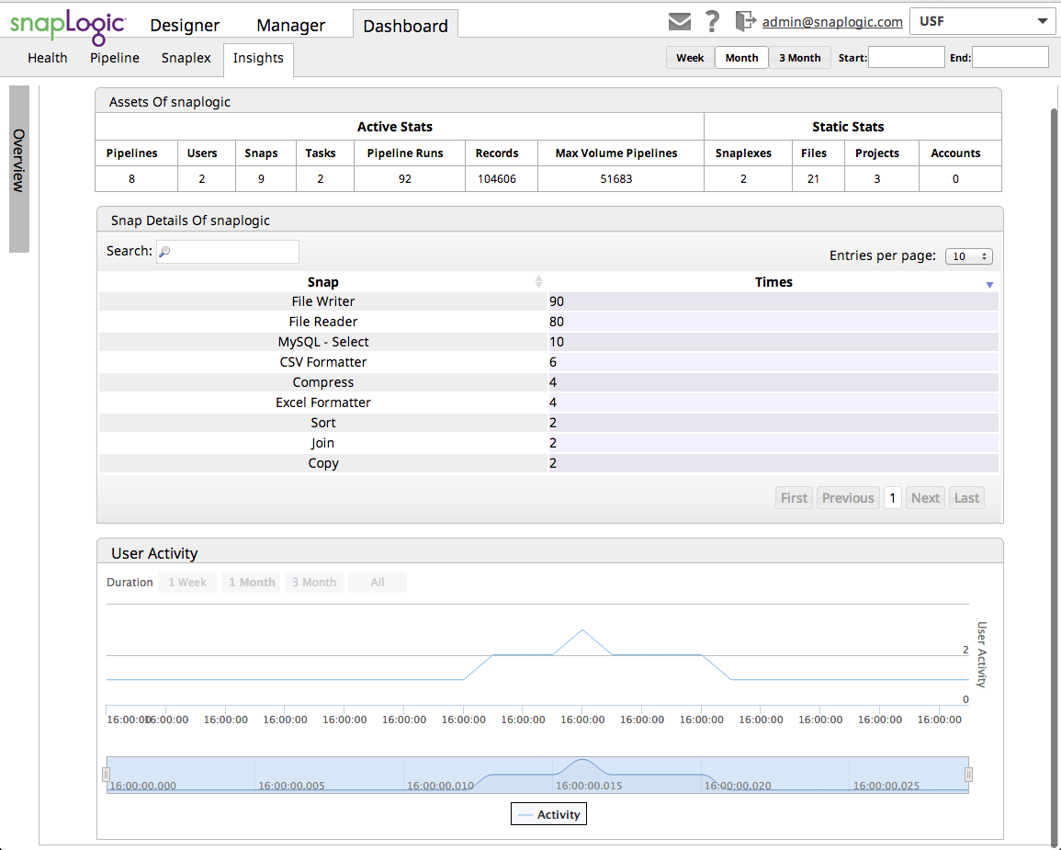Click the Last page button
Image resolution: width=1061 pixels, height=850 pixels.
[966, 498]
